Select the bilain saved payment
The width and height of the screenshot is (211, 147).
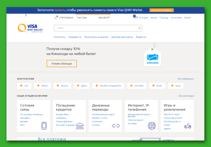coord(157,86)
